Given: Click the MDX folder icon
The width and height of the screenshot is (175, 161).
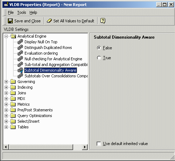Looking at the screenshot, I should pyautogui.click(x=13, y=99).
